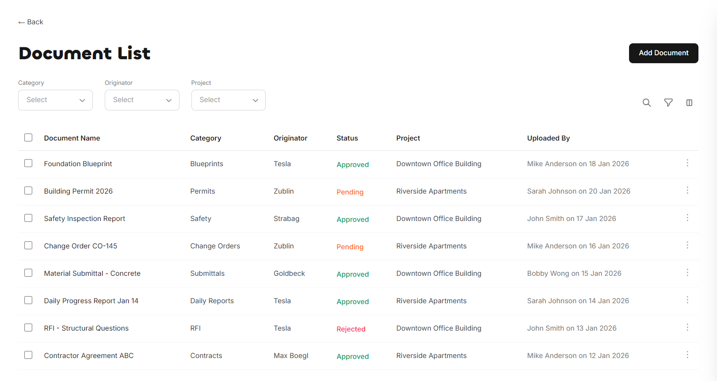Open the column layout icon
Image resolution: width=717 pixels, height=381 pixels.
point(689,103)
